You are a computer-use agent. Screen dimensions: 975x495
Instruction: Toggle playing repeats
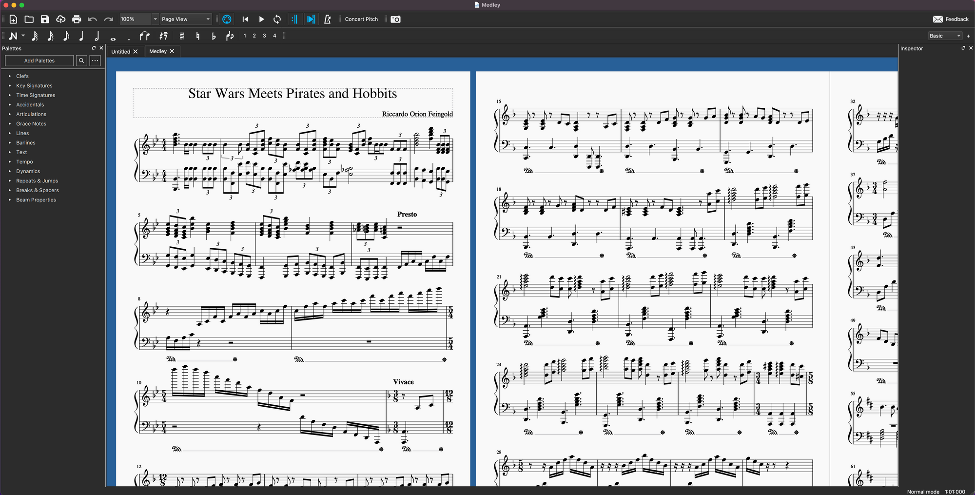tap(294, 19)
